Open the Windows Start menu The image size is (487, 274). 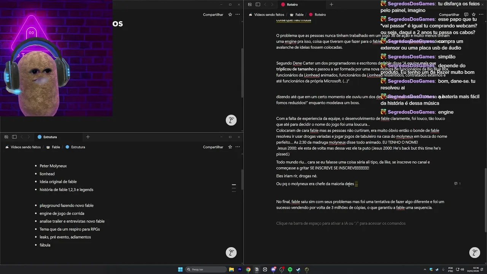[180, 269]
